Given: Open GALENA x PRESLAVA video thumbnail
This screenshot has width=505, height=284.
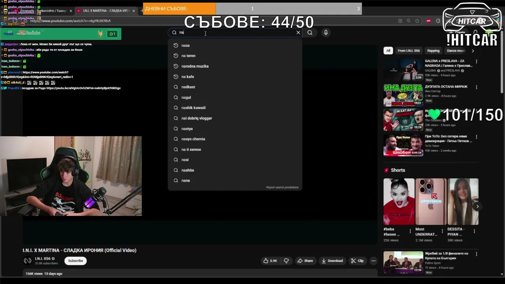Looking at the screenshot, I should [403, 69].
